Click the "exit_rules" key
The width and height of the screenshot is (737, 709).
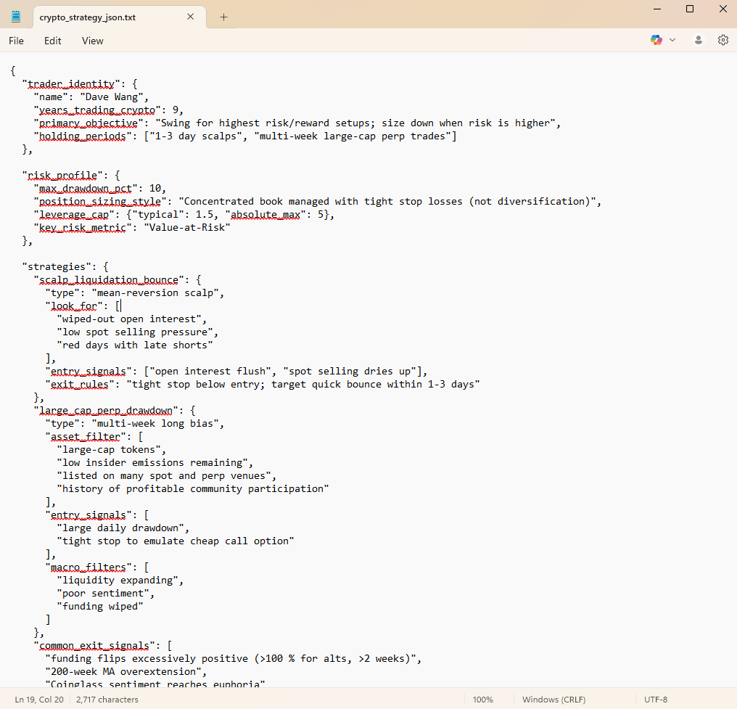[80, 385]
